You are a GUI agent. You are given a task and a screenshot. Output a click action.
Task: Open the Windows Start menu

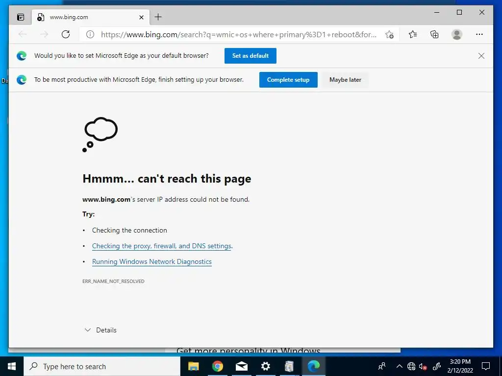click(12, 366)
